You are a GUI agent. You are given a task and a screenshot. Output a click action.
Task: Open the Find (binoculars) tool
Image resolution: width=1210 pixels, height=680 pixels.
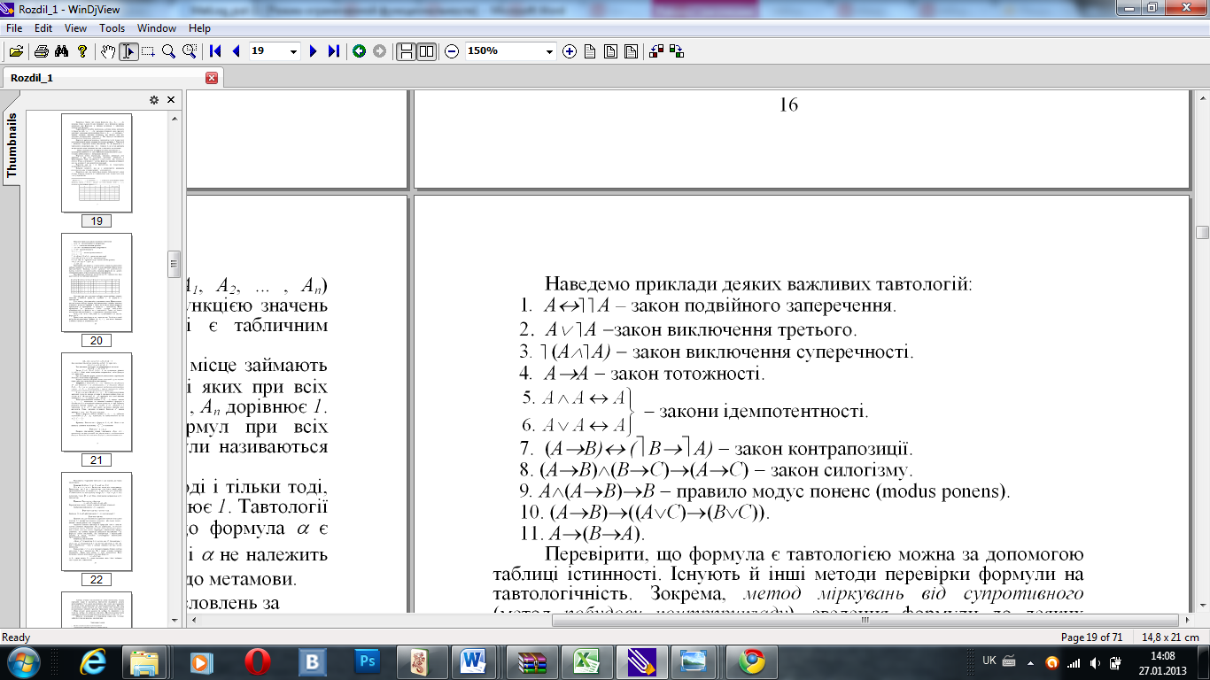[x=62, y=51]
